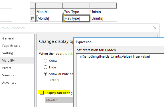The image size is (164, 107).
Task: Click the «Expr» expression field
Action: point(61,80)
